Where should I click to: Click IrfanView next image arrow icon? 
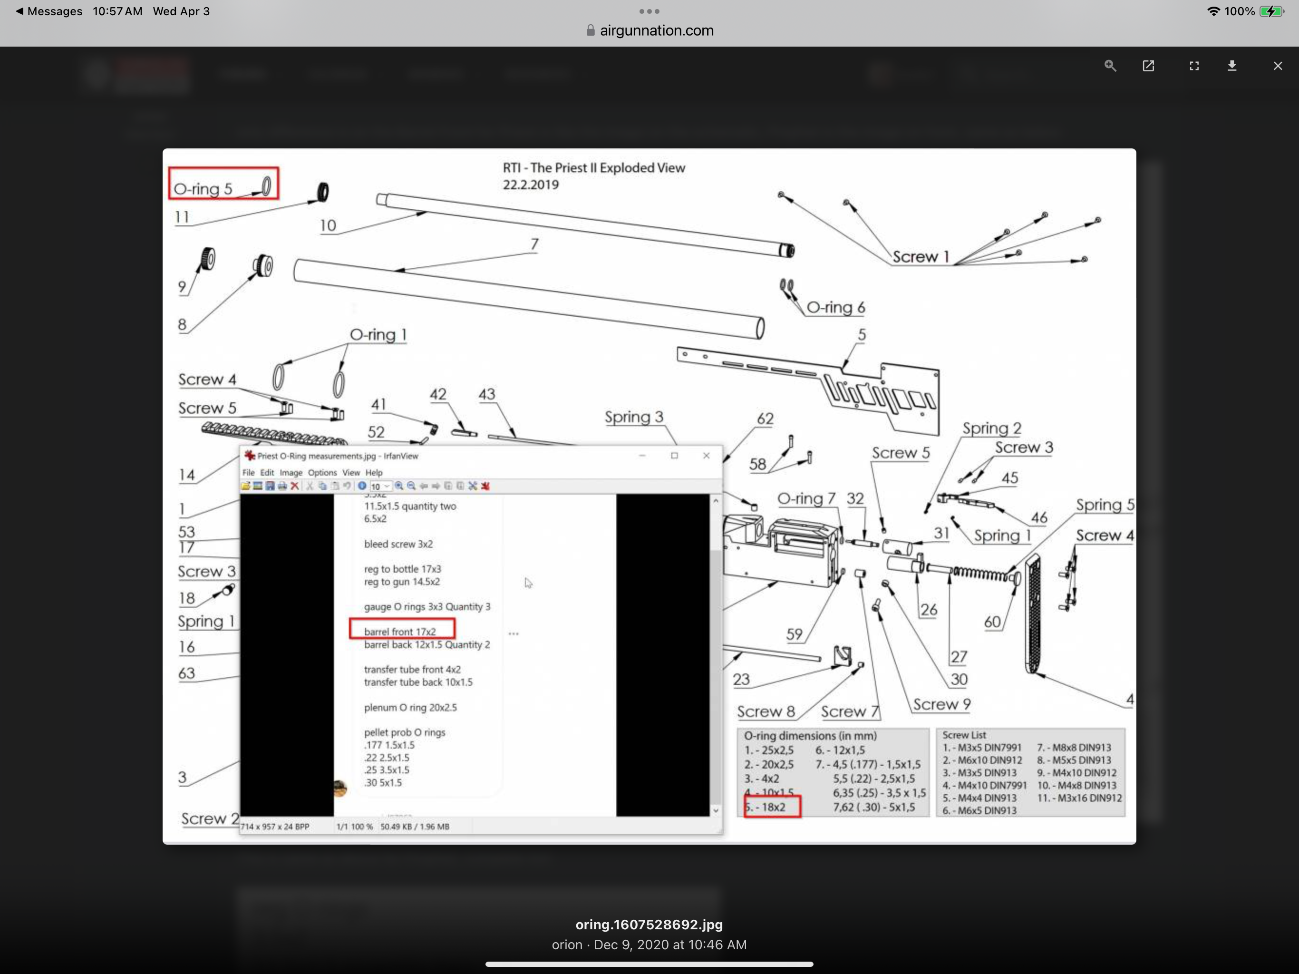point(436,486)
